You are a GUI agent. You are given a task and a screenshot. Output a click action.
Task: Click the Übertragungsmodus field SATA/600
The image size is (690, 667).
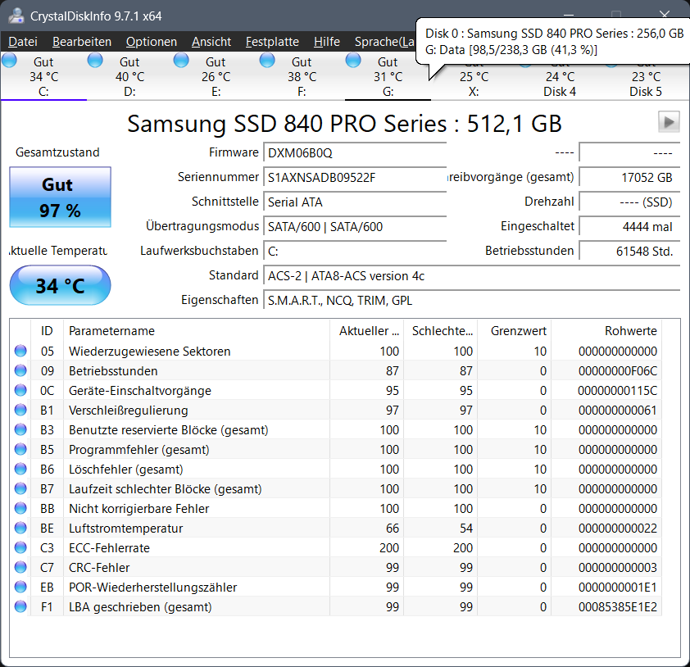[355, 227]
